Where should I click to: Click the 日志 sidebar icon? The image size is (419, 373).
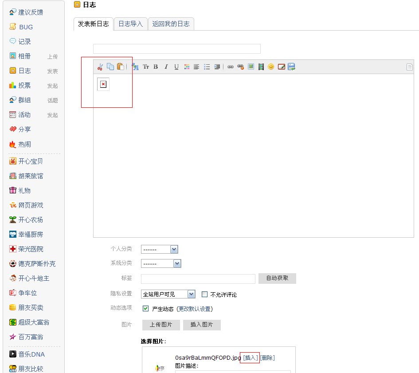click(x=13, y=71)
